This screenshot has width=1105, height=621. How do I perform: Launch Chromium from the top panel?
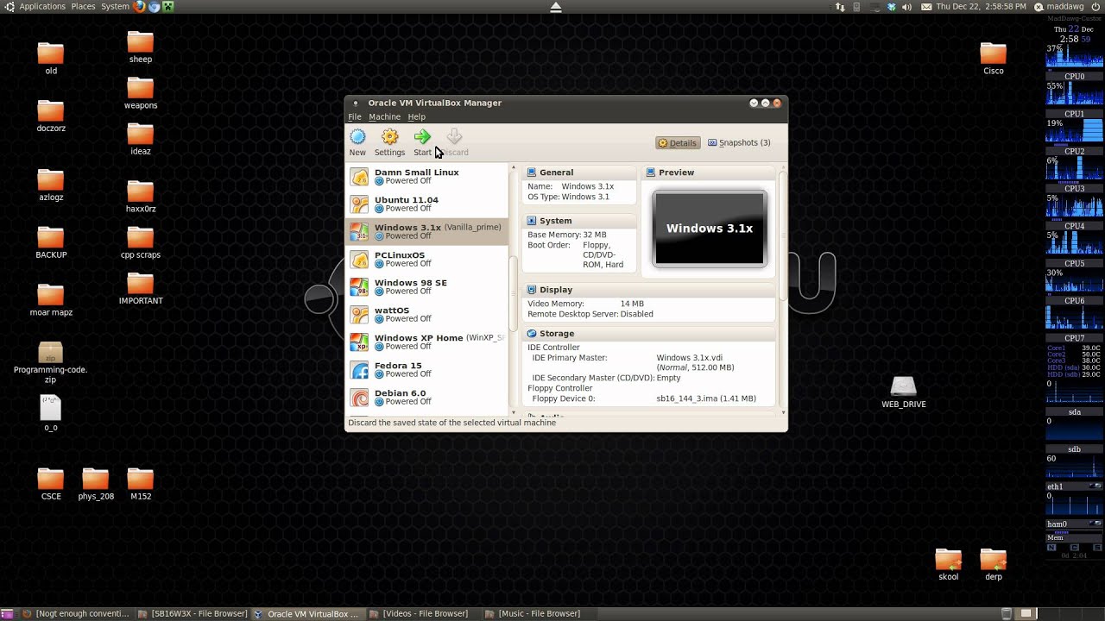155,6
